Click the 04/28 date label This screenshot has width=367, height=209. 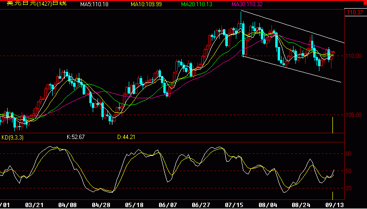click(100, 205)
